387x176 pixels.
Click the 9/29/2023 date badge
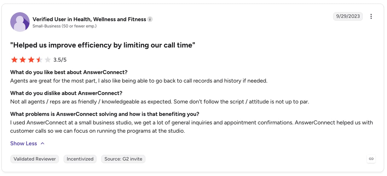[348, 16]
